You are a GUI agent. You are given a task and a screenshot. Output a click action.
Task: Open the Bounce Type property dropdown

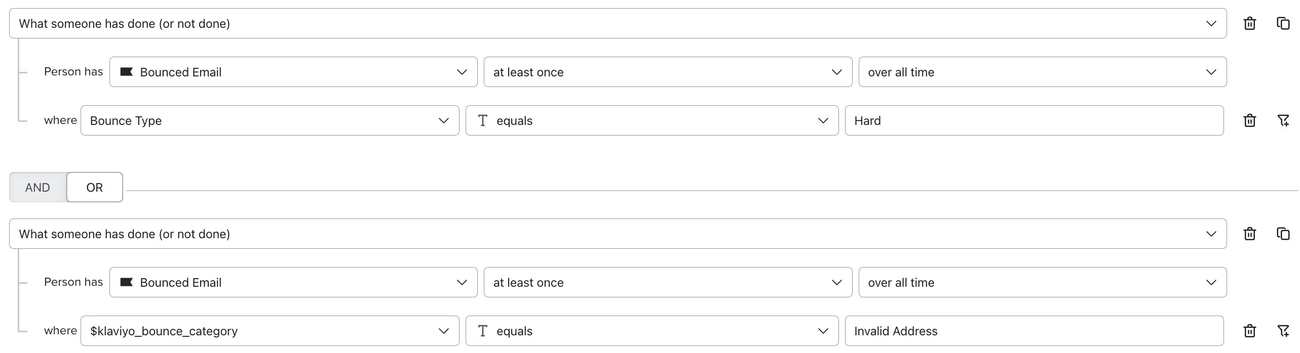270,120
